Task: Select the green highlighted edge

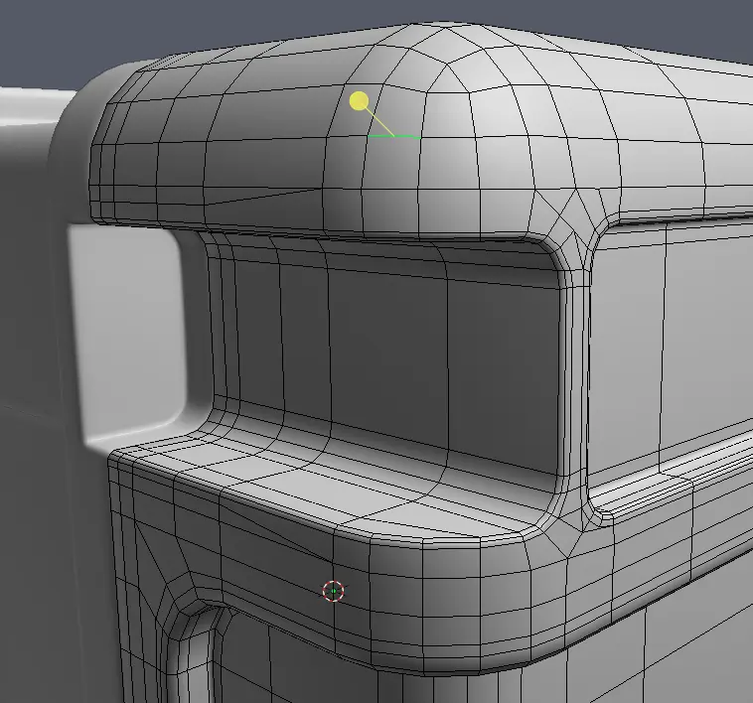Action: click(x=394, y=137)
